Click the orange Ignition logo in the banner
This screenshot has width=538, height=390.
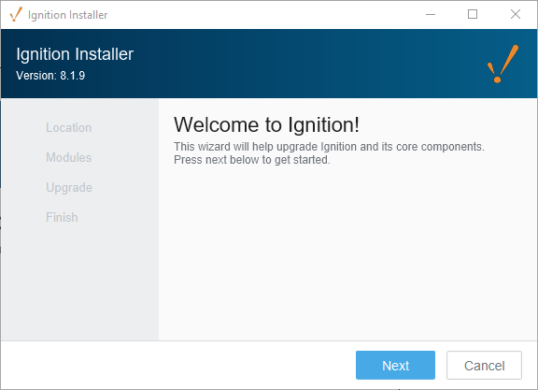pos(503,64)
